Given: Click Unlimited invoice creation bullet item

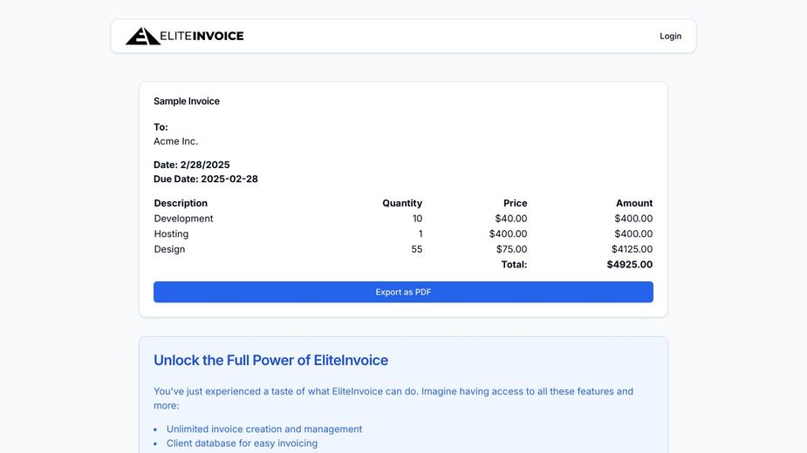Looking at the screenshot, I should click(263, 429).
